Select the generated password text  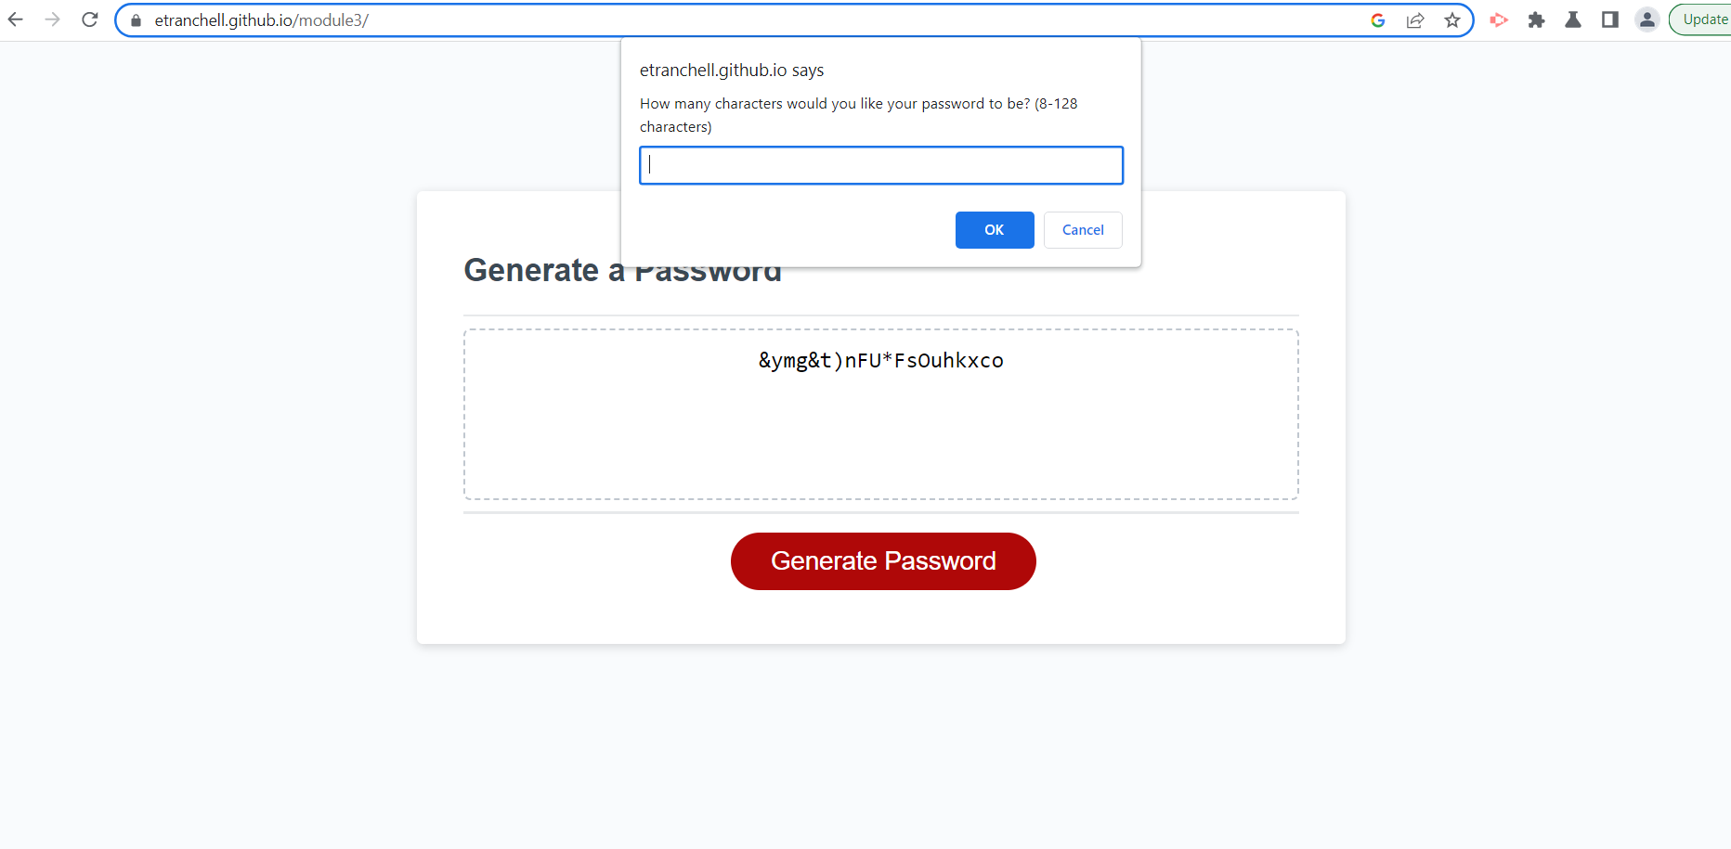click(879, 360)
